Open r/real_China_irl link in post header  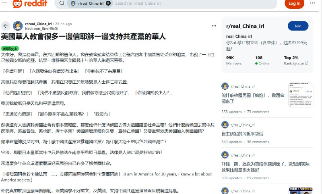click(x=38, y=24)
